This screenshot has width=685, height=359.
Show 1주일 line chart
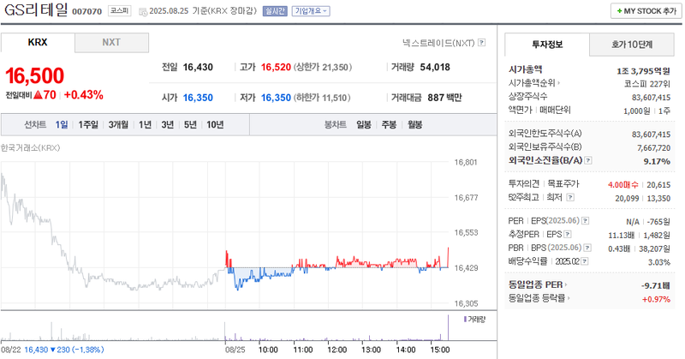(88, 124)
